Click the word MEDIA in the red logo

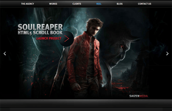pyautogui.click(x=143, y=96)
